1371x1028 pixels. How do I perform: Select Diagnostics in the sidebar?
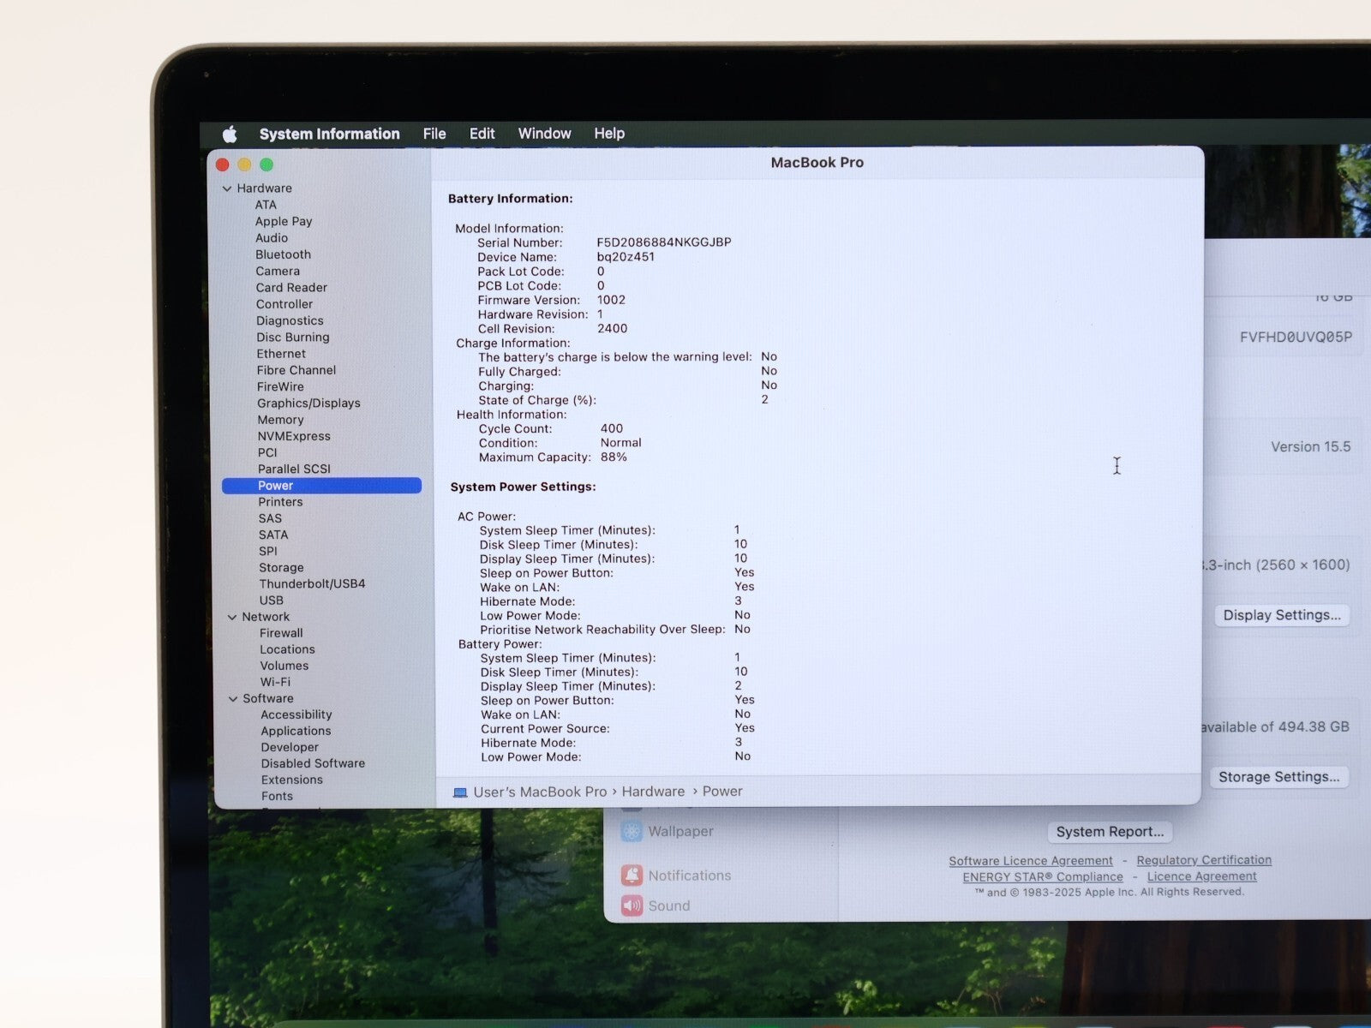290,320
